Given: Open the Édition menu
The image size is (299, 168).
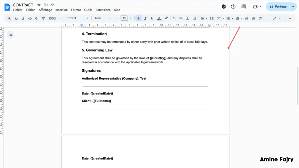Looking at the screenshot, I should click(x=30, y=10).
